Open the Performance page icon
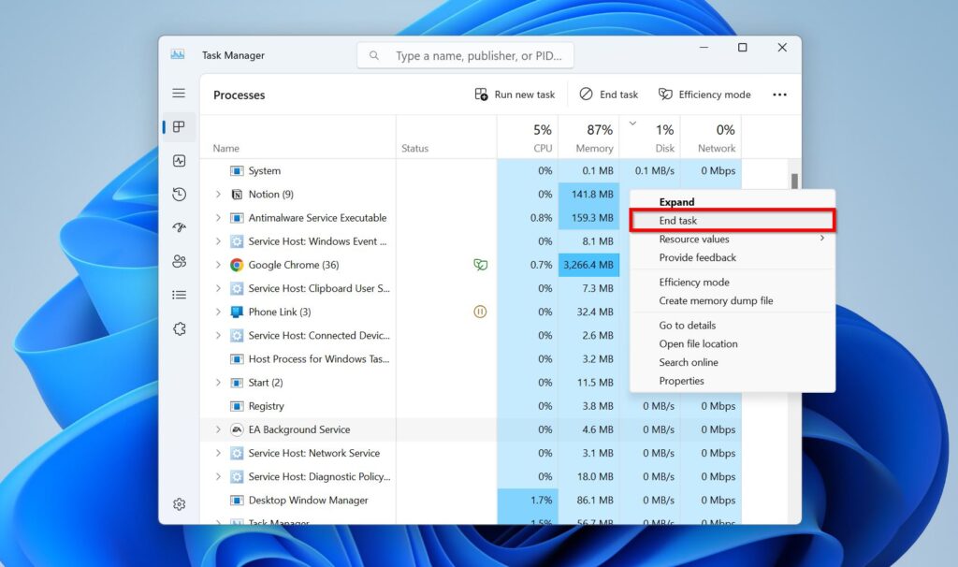 [x=179, y=160]
